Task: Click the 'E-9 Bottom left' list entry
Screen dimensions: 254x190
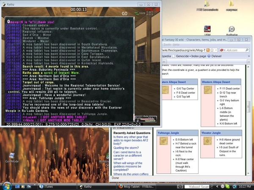Action: 184,139
